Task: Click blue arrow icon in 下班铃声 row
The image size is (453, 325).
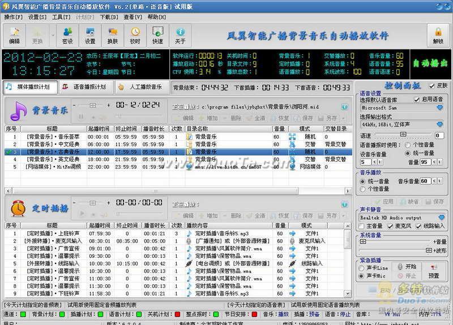Action: [292, 293]
